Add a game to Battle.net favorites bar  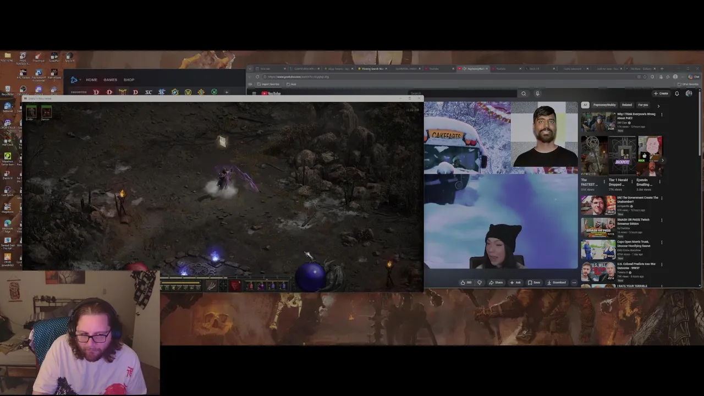(x=227, y=92)
